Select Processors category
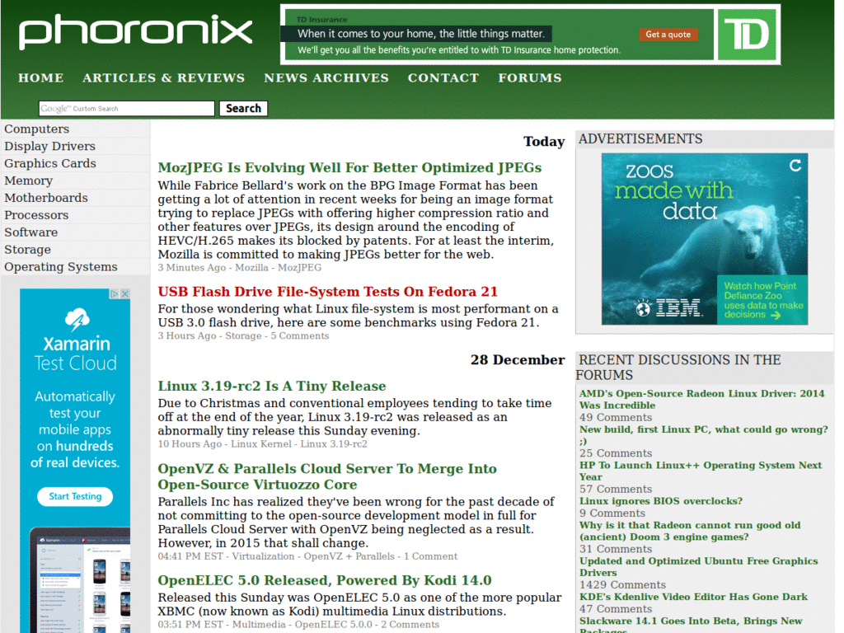Viewport: 844px width, 633px height. click(x=75, y=215)
